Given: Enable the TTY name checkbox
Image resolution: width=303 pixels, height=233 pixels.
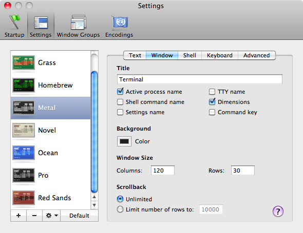Looking at the screenshot, I should (212, 92).
